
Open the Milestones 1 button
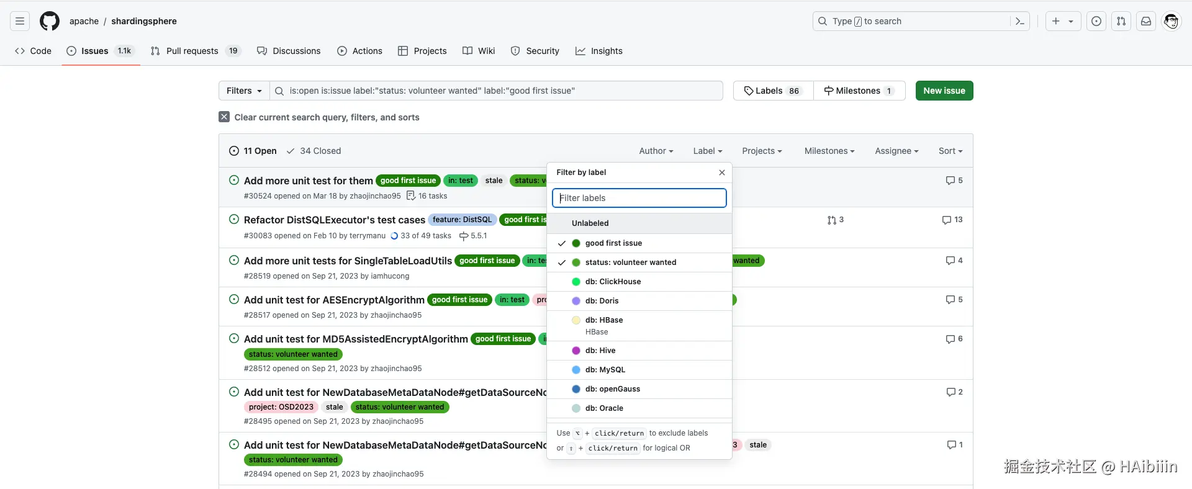click(859, 91)
